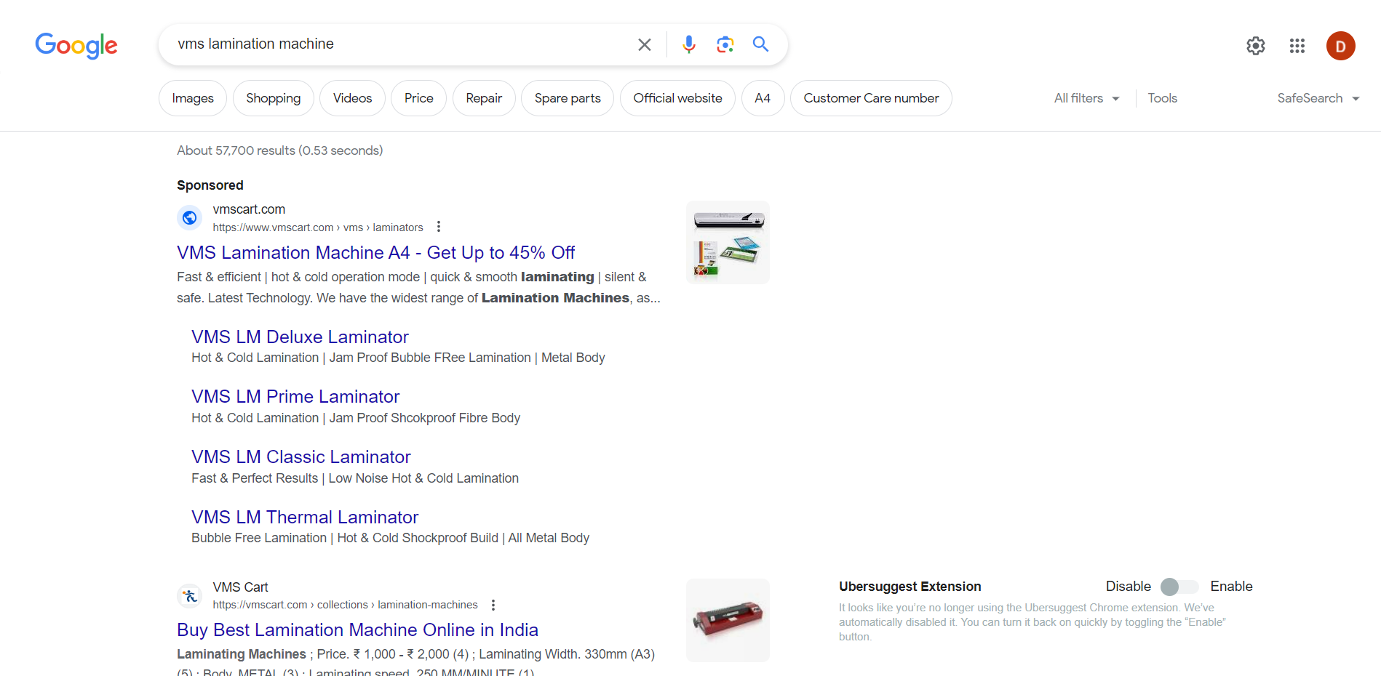
Task: Open VMS LM Classic Laminator link
Action: pos(301,456)
